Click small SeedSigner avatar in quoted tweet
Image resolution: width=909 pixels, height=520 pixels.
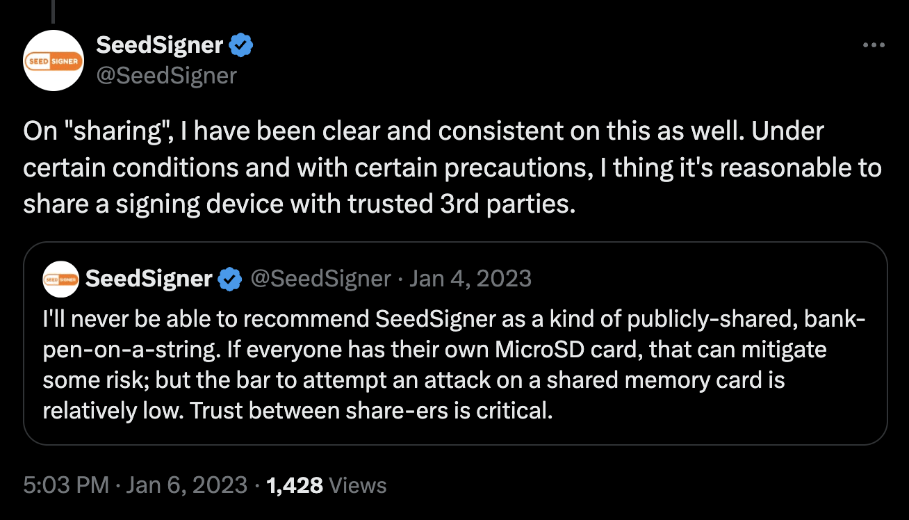coord(60,279)
